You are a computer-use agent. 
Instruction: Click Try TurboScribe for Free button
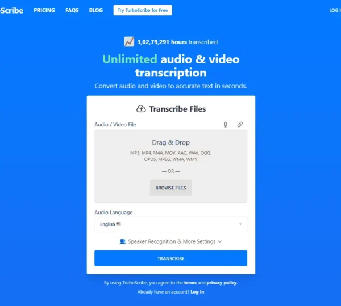[143, 10]
